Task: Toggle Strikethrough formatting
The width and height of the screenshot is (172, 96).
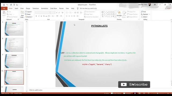Action: coord(46,16)
